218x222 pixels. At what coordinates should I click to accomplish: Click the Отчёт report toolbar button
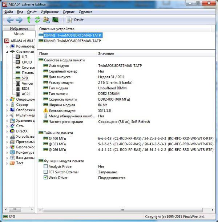pos(75,20)
